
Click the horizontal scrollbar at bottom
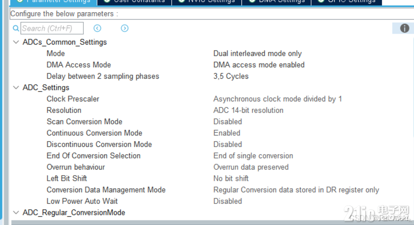coord(212,223)
